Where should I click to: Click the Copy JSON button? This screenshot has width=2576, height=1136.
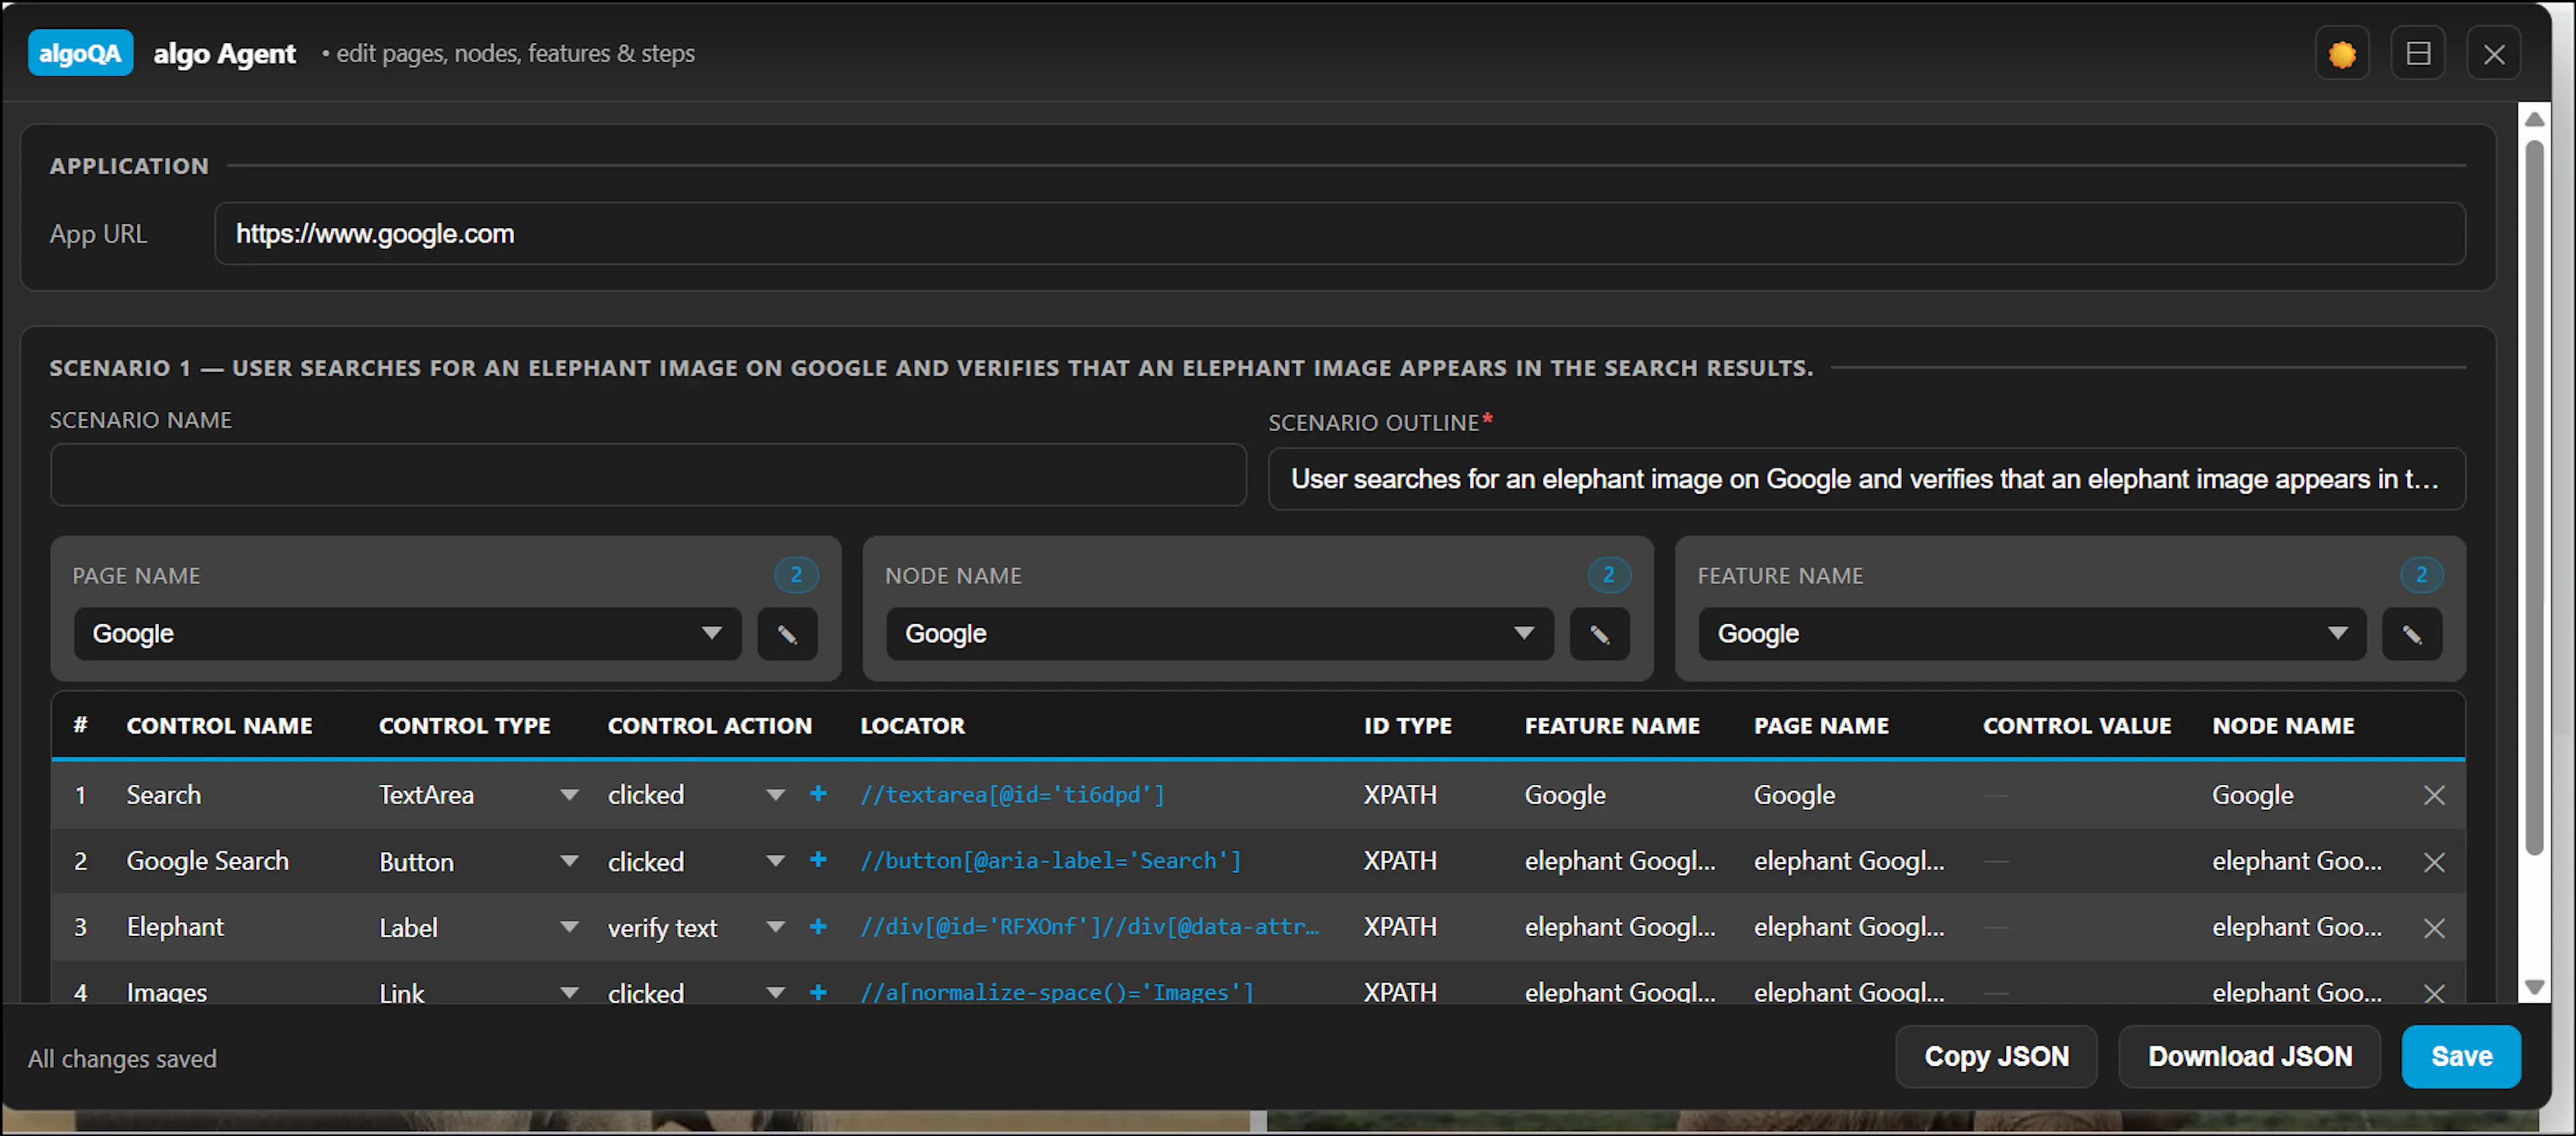click(1995, 1057)
